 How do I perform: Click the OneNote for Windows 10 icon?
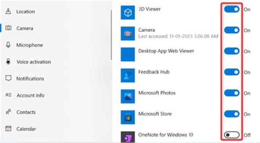point(128,137)
